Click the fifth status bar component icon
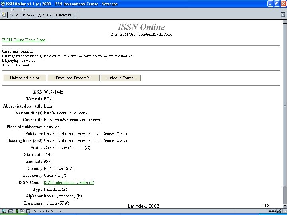 click(28, 211)
